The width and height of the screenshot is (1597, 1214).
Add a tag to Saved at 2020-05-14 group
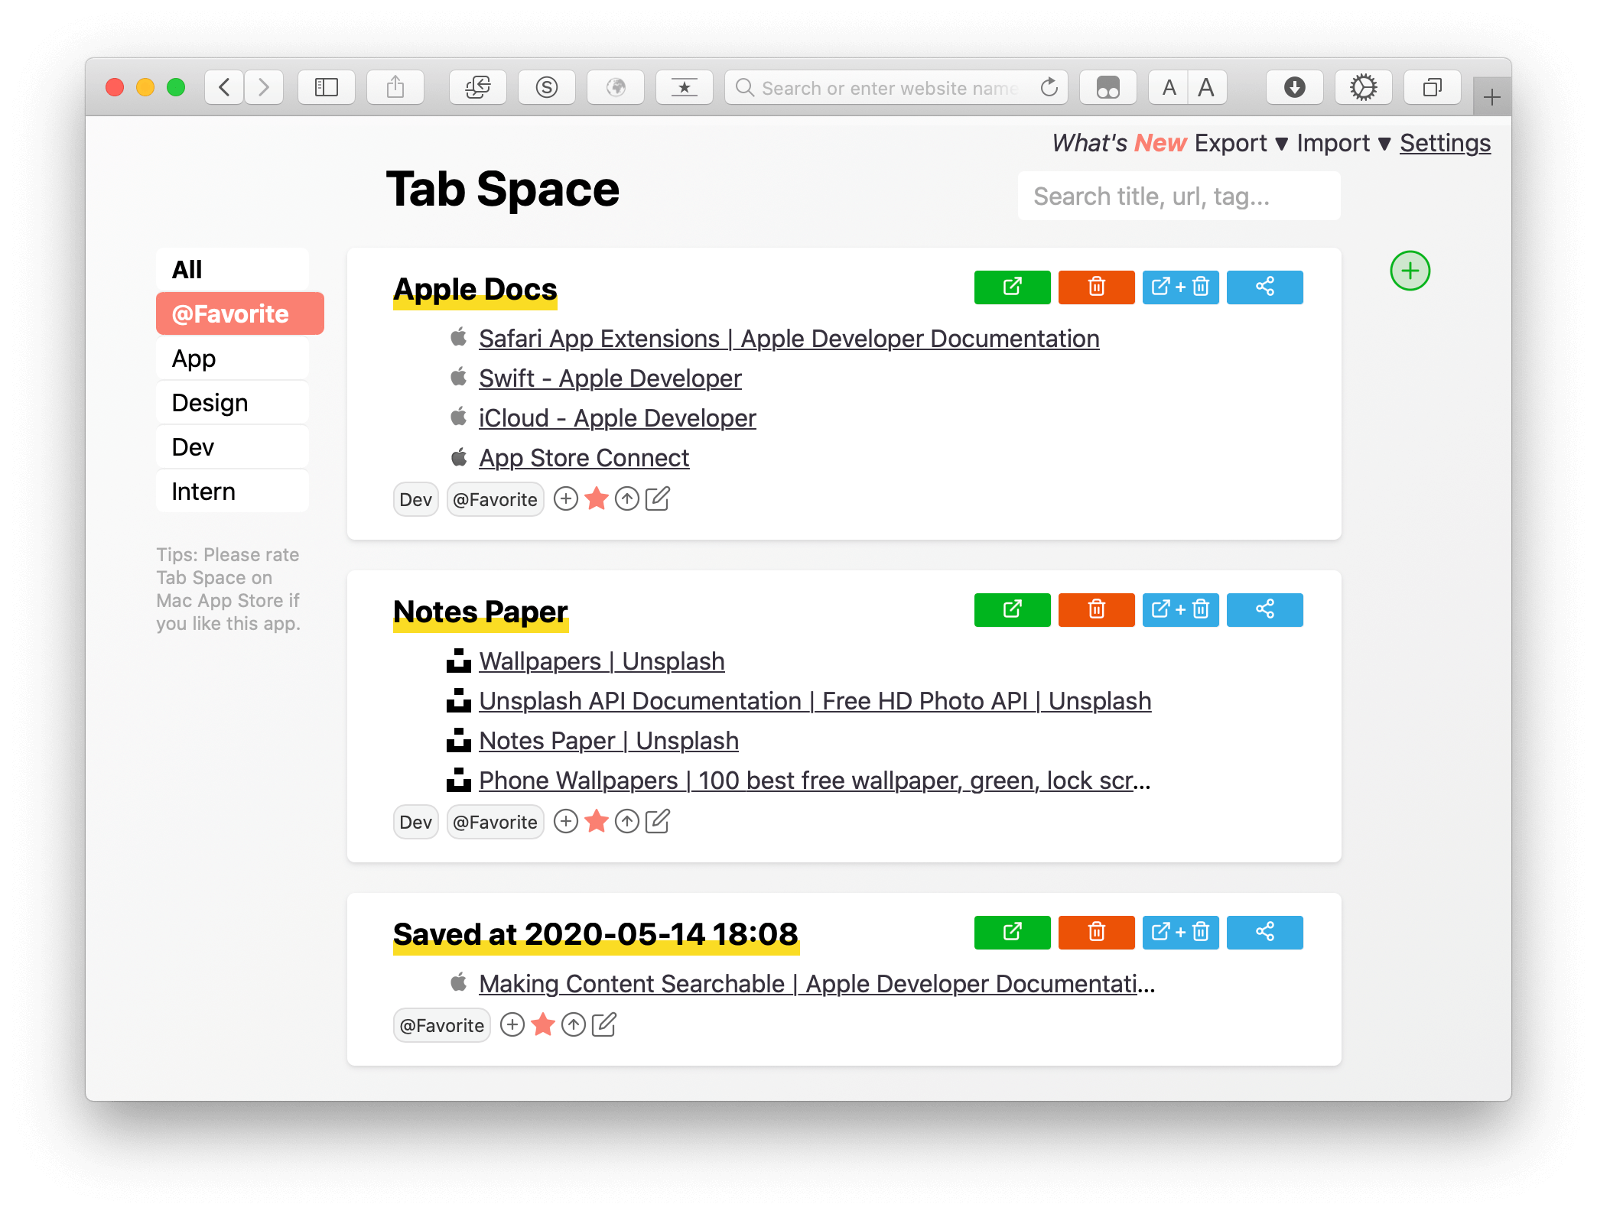pyautogui.click(x=512, y=1025)
